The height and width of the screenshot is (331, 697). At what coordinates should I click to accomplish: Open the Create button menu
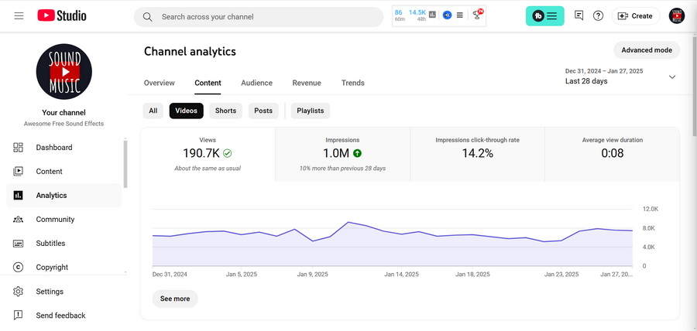636,16
